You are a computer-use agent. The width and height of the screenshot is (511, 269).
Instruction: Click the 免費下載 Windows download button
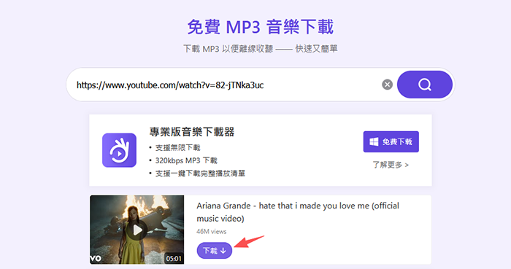coord(391,142)
